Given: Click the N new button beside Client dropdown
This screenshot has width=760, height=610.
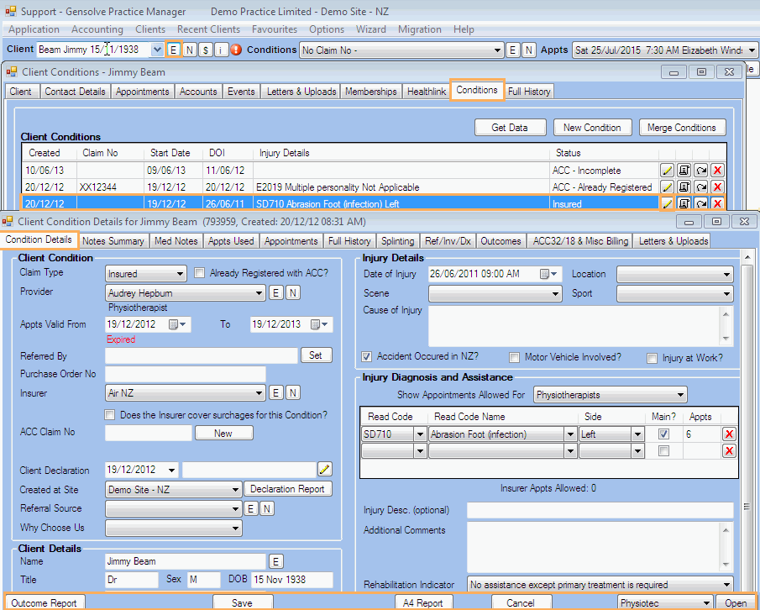Looking at the screenshot, I should [190, 50].
